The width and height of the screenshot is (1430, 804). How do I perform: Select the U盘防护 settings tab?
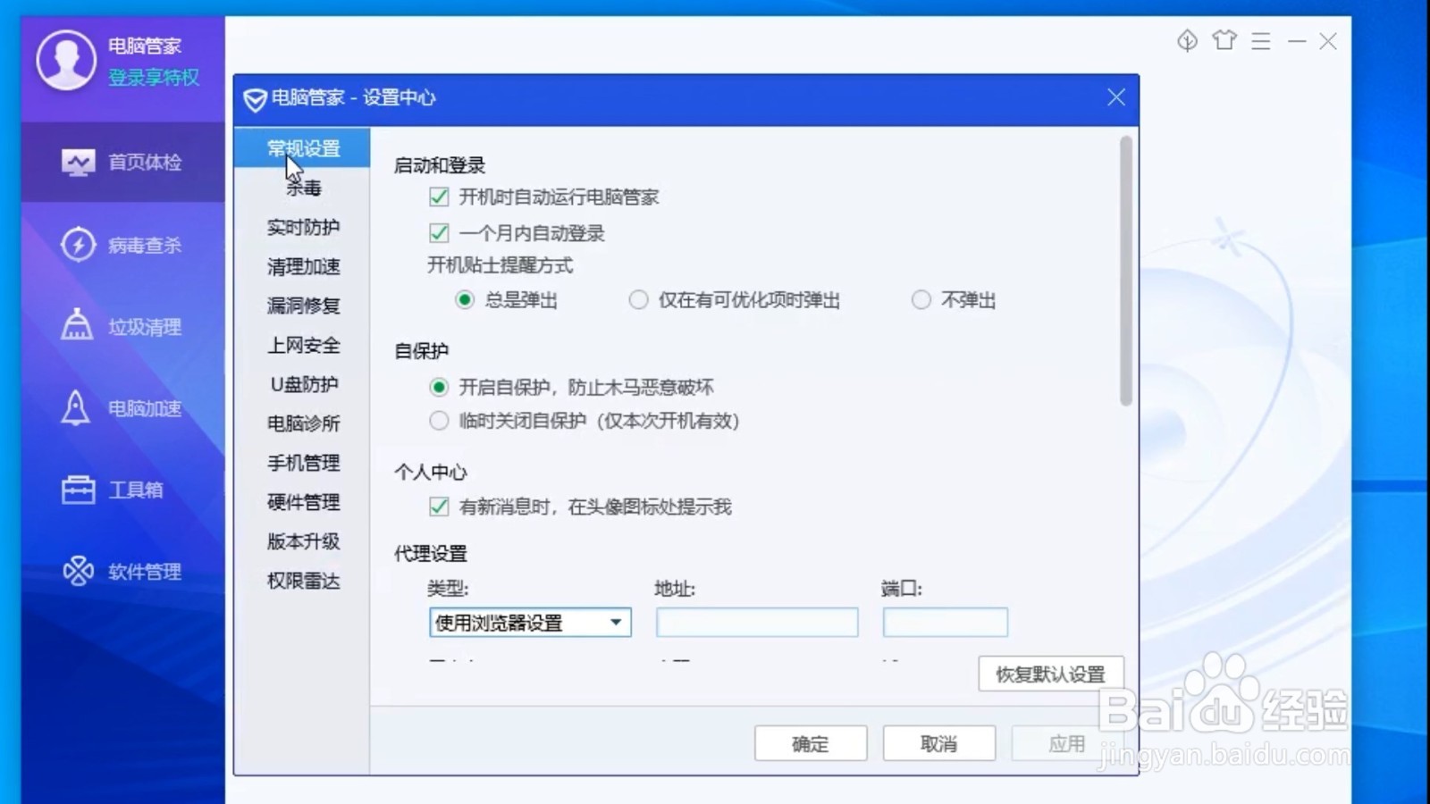click(x=303, y=384)
